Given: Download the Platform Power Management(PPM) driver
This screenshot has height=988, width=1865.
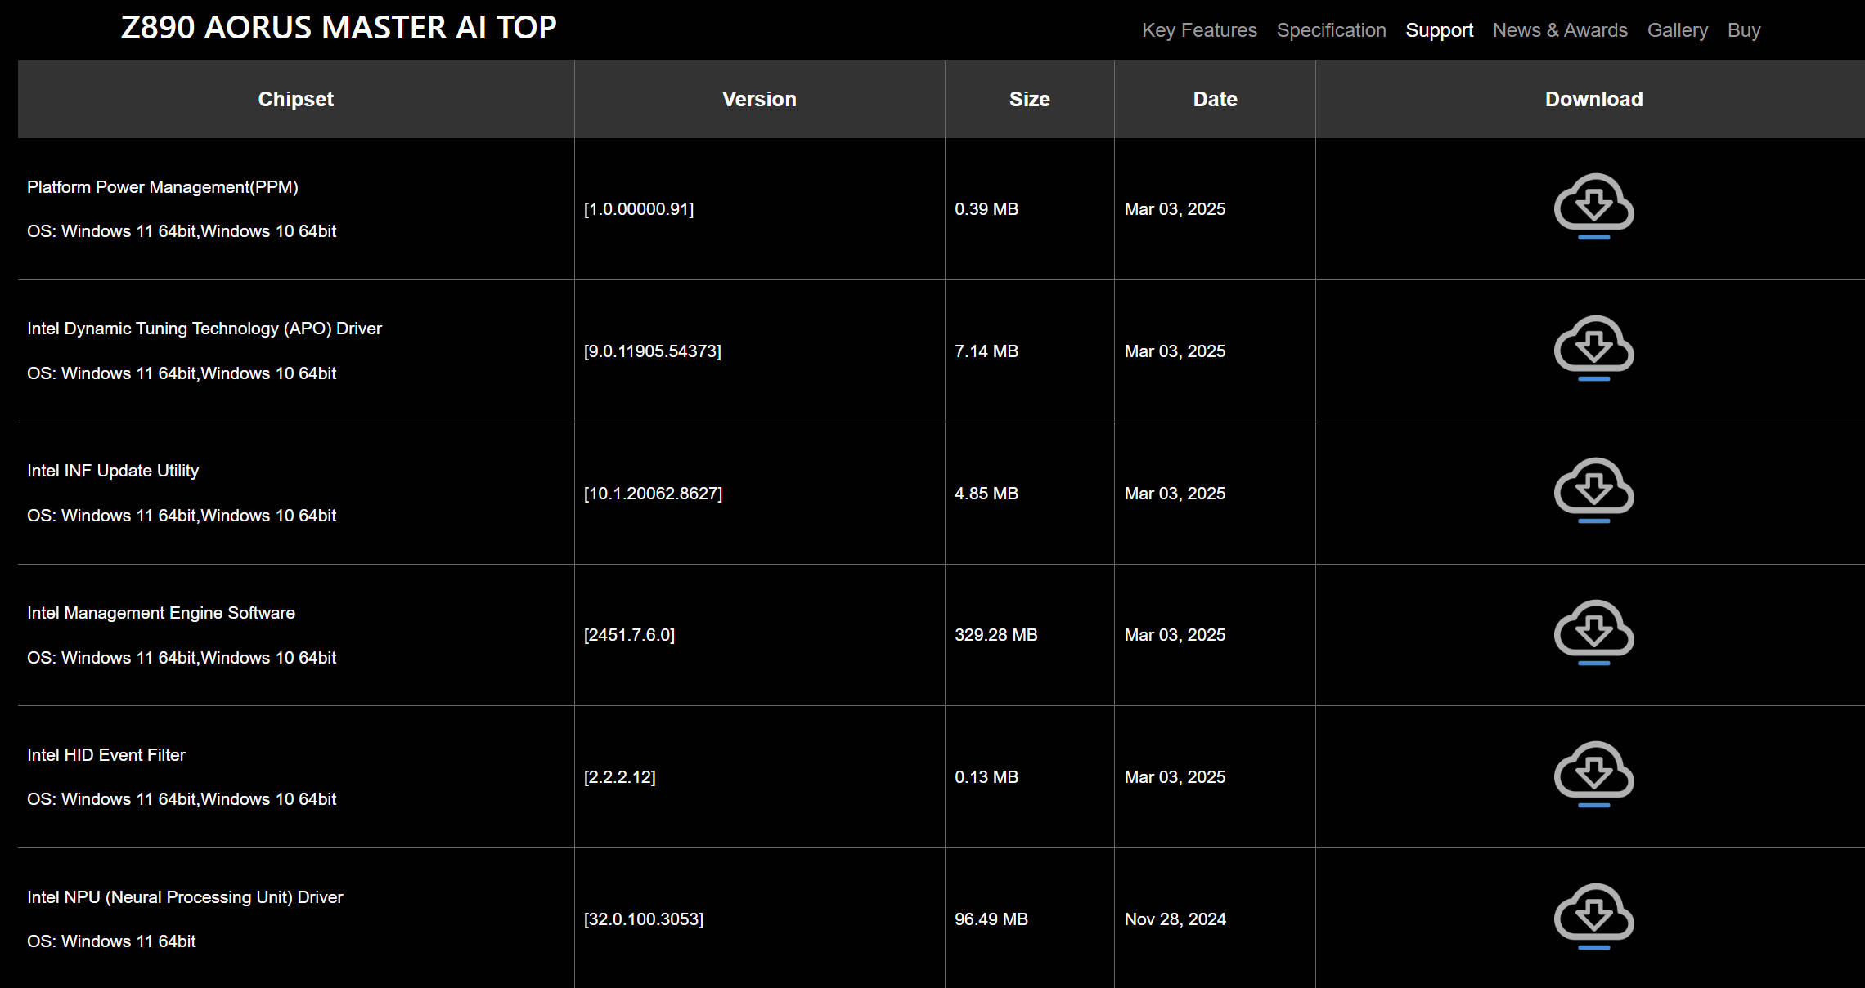Looking at the screenshot, I should [1593, 206].
